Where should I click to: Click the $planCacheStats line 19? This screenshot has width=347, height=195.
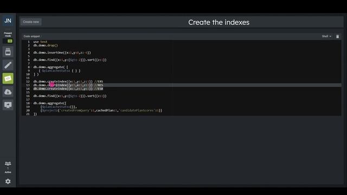59,107
